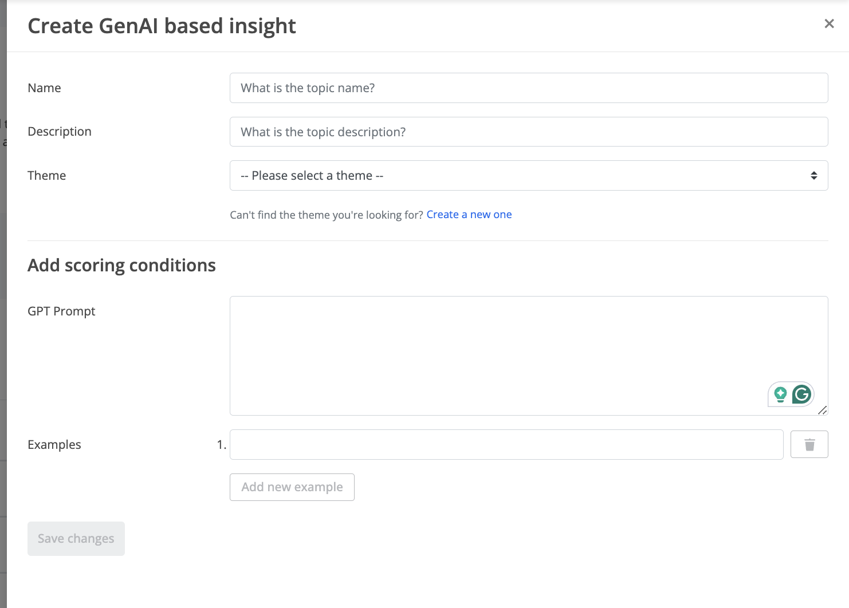Click the Grammarly G icon in the prompt box
Image resolution: width=849 pixels, height=608 pixels.
click(802, 394)
